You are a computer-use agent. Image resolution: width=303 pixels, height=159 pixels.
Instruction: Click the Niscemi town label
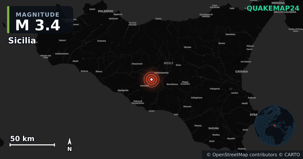[187, 107]
